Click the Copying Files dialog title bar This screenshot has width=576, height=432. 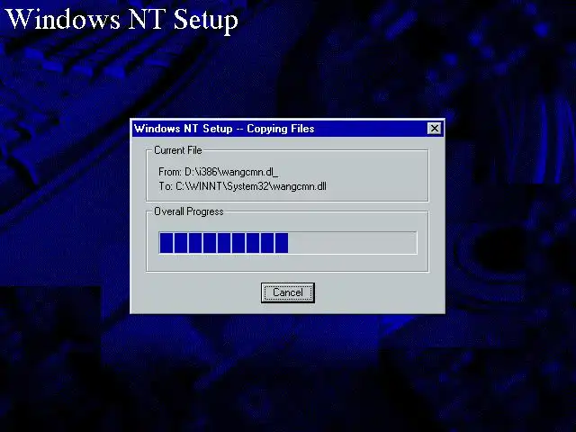(288, 129)
